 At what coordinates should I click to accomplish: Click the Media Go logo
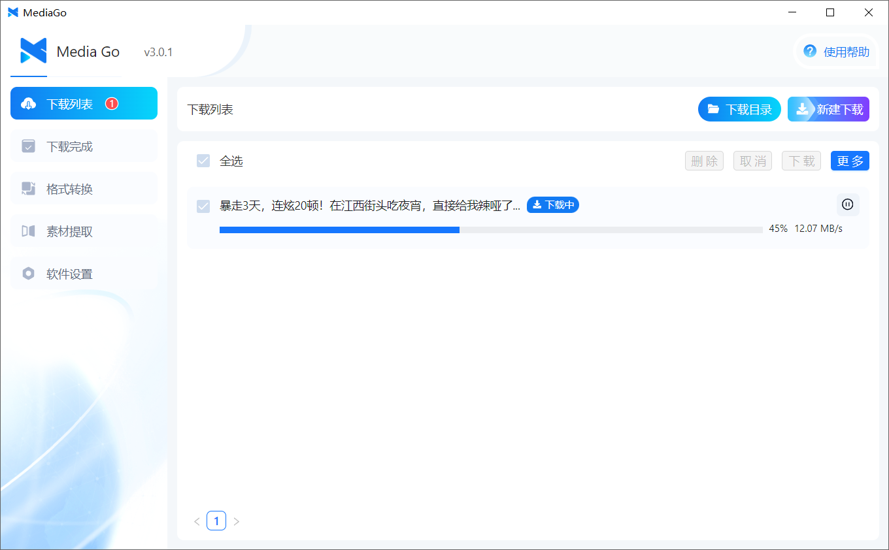point(33,51)
